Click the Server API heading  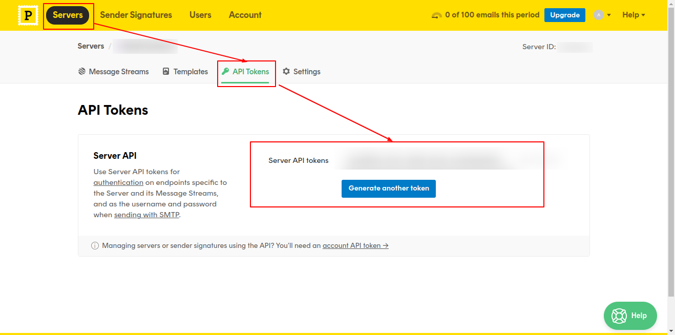[x=115, y=156]
